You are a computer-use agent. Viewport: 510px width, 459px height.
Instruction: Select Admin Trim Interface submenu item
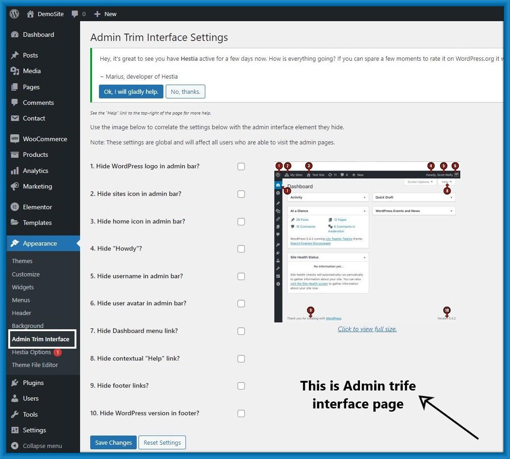[41, 339]
